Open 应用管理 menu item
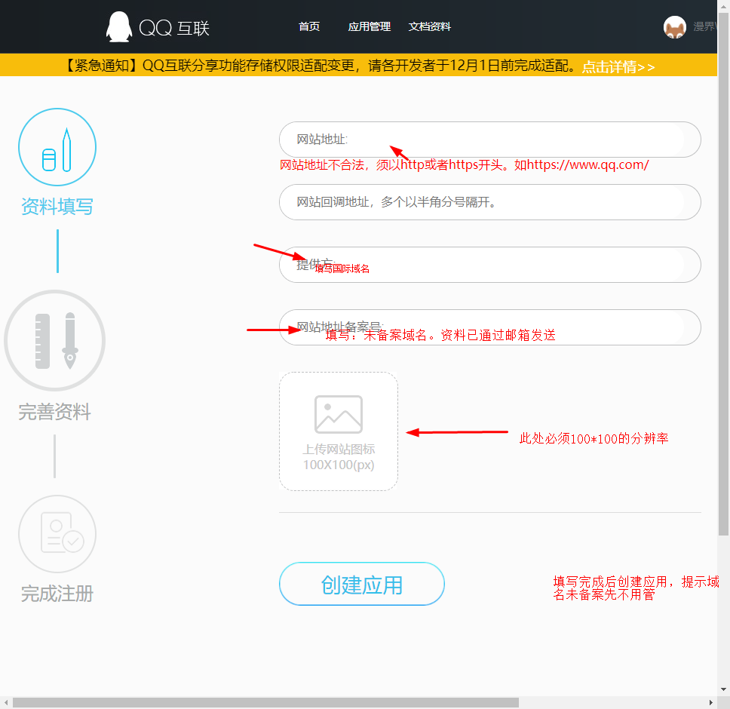The image size is (730, 709). pos(370,26)
